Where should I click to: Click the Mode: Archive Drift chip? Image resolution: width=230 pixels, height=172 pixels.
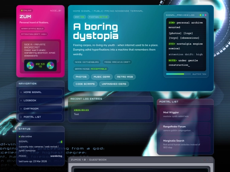pos(117,62)
